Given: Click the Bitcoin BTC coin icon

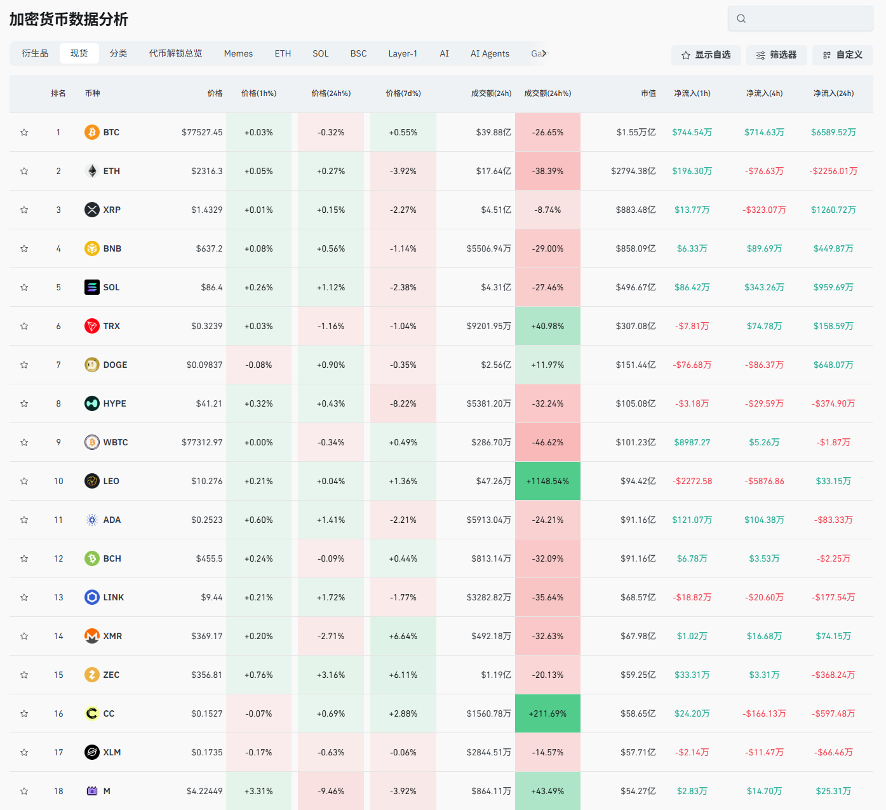Looking at the screenshot, I should click(92, 132).
